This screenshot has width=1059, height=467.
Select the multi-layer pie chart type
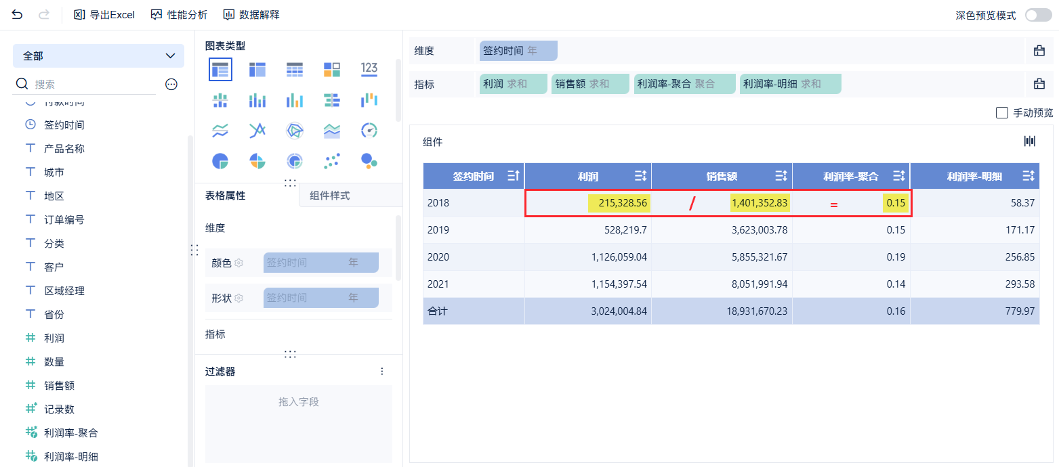point(295,161)
